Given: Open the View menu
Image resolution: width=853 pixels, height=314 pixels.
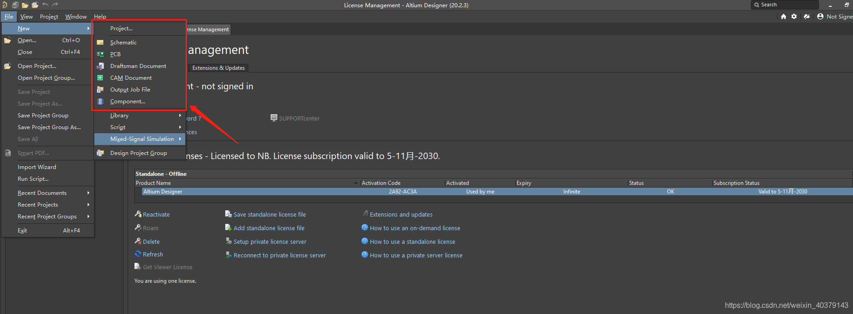Looking at the screenshot, I should click(x=26, y=16).
